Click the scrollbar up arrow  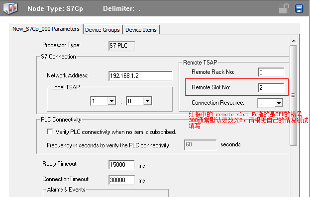pos(294,41)
